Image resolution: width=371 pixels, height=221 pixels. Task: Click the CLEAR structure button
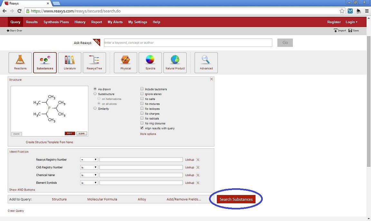[81, 133]
